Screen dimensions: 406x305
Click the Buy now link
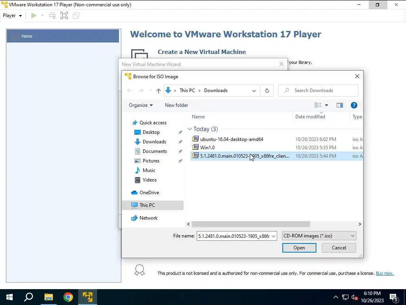(x=385, y=273)
